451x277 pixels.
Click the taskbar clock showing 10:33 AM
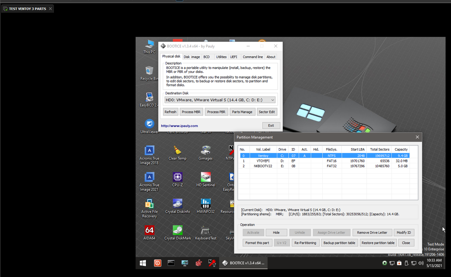pyautogui.click(x=434, y=263)
